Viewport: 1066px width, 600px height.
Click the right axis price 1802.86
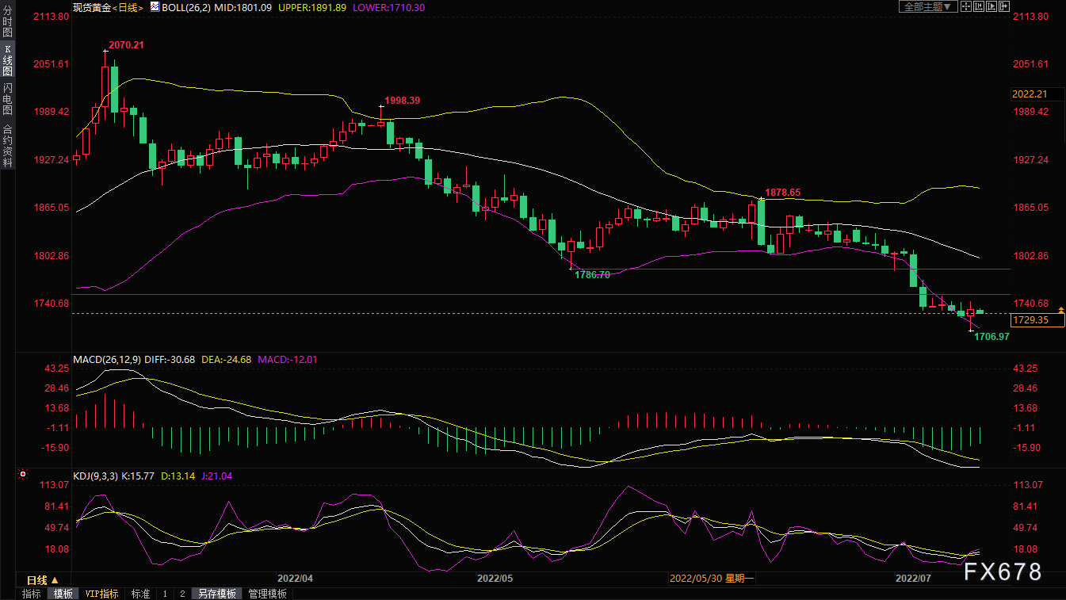click(1031, 256)
